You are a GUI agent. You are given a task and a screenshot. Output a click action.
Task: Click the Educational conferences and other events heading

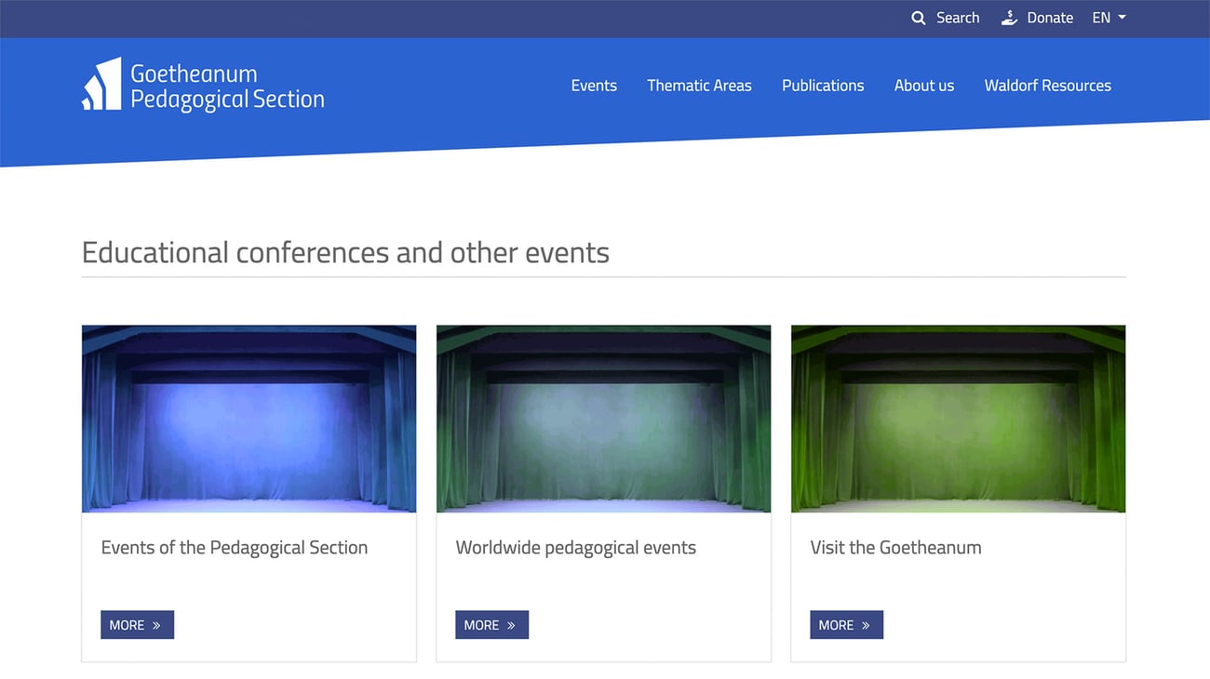click(345, 253)
